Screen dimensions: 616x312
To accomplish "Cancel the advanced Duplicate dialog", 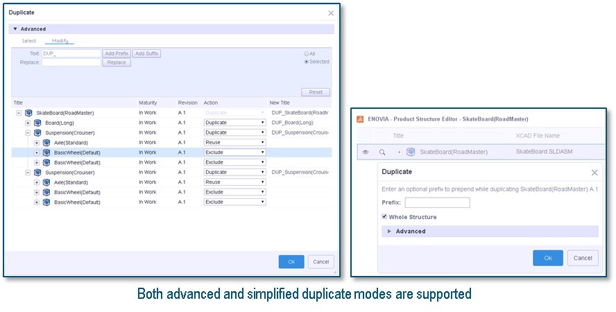I will click(x=321, y=262).
